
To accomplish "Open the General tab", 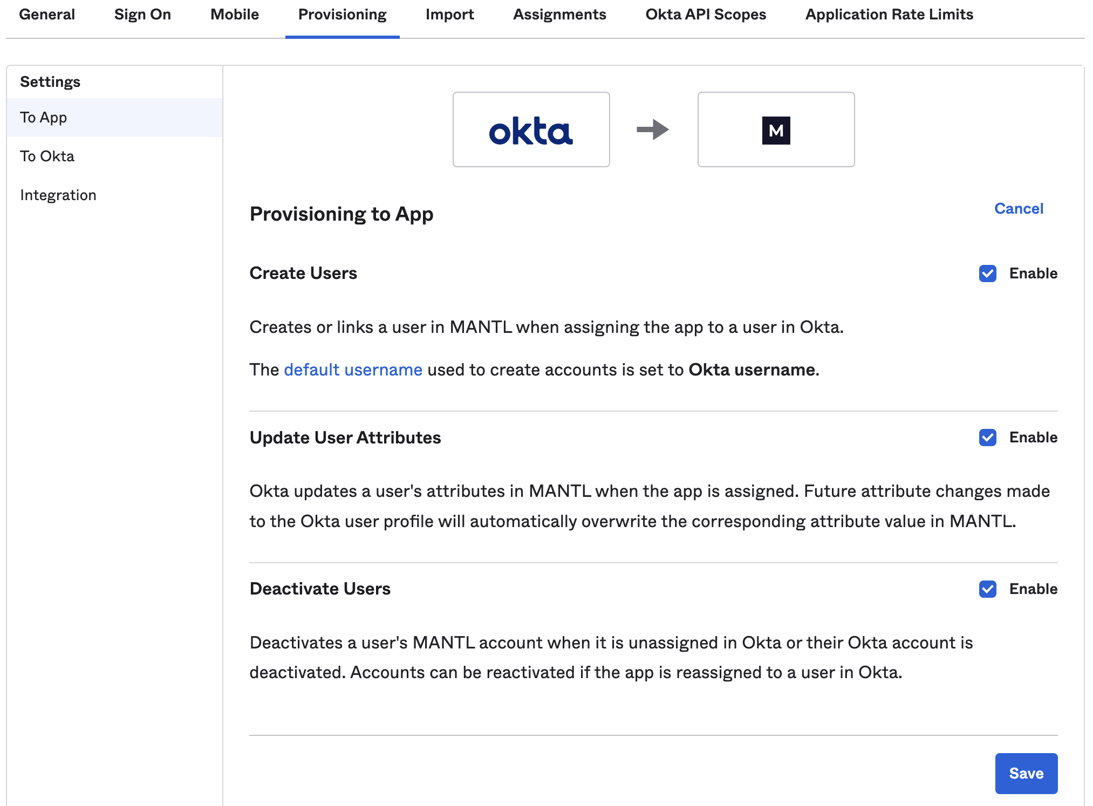I will click(47, 15).
